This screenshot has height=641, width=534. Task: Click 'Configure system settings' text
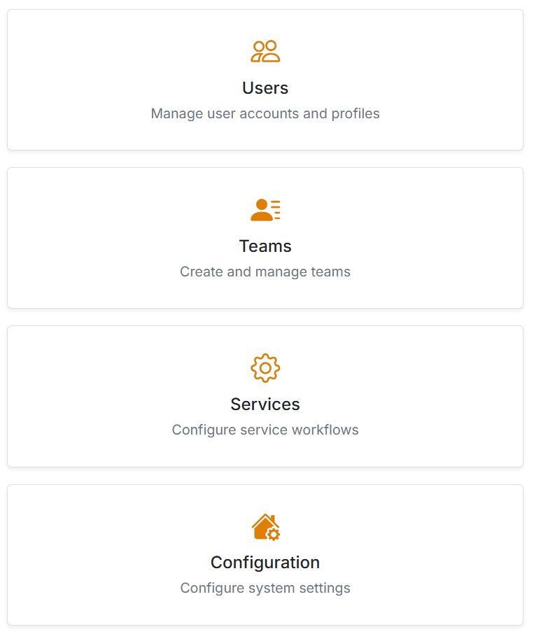265,588
